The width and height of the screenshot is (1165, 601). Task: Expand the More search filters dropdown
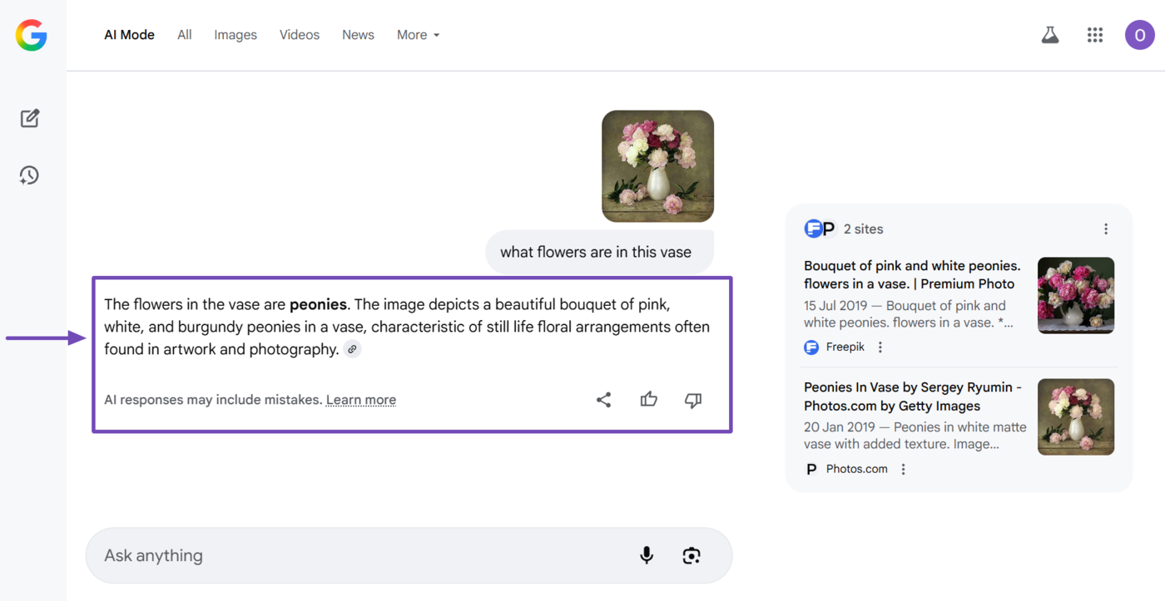coord(418,35)
